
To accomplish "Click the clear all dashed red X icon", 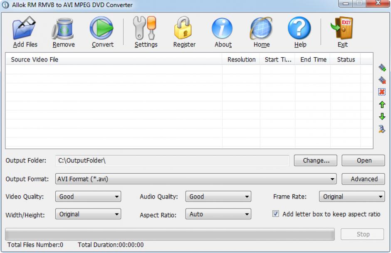I will point(382,92).
